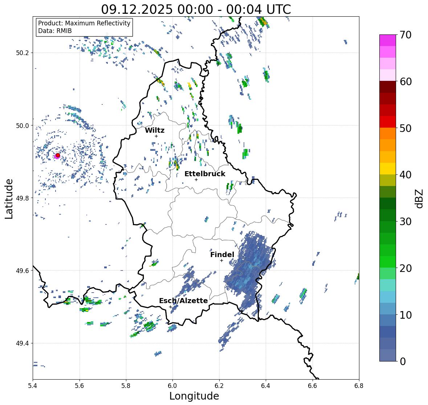This screenshot has width=428, height=405.
Task: Click the 40 tick on the colorbar
Action: (405, 175)
